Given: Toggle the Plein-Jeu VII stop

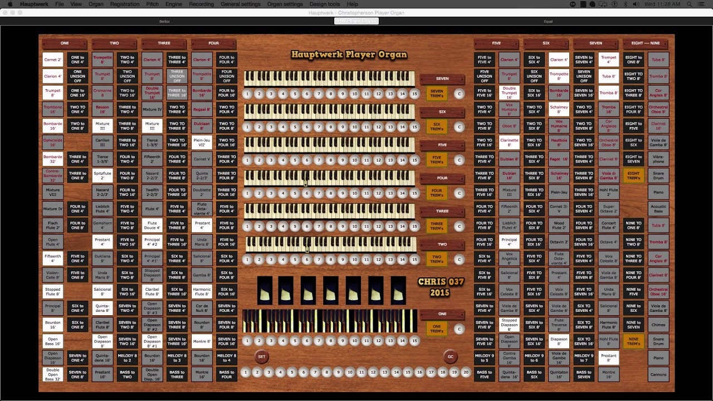Looking at the screenshot, I should coord(202,143).
